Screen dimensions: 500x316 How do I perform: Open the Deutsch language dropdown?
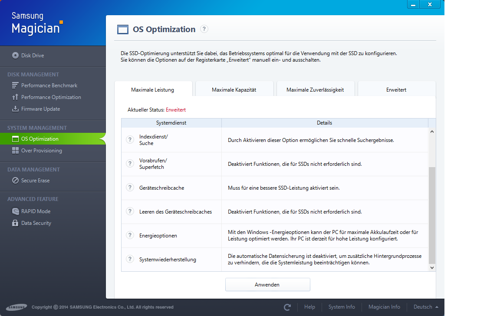pyautogui.click(x=426, y=307)
